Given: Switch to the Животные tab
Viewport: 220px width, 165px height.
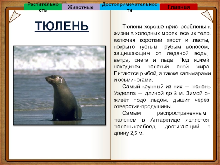Looking at the screenshot, I should 81,7.
